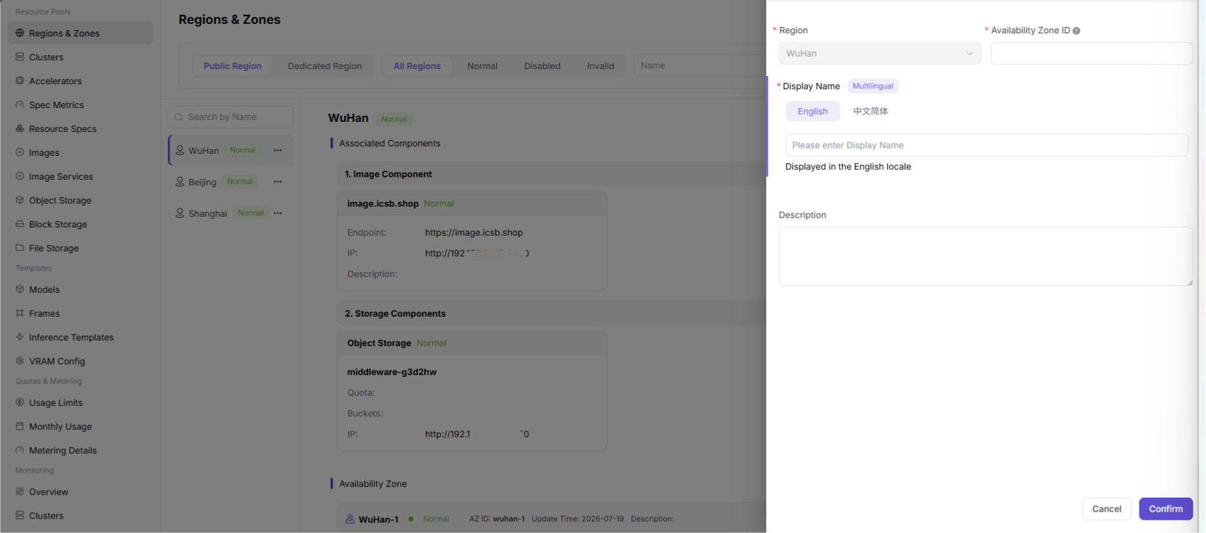Click the Image Services icon
Screen dimensions: 1206x533
click(20, 176)
